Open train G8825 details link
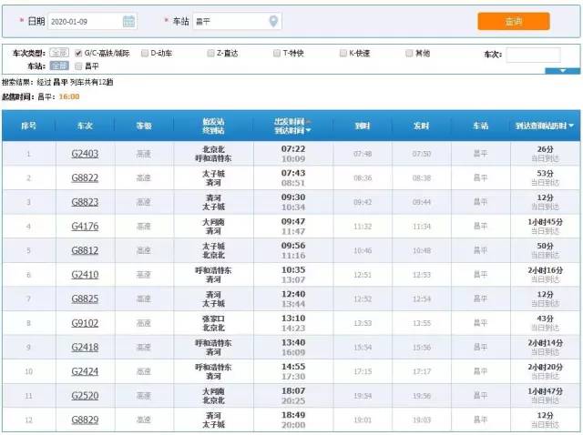 point(85,298)
